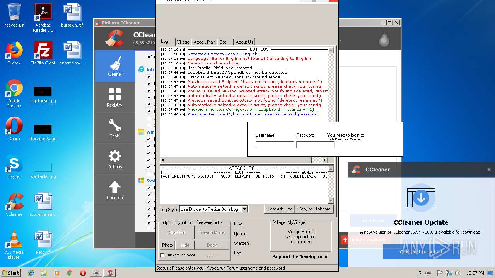Toggle first checkbox under Windows Explorer heading

(149, 139)
